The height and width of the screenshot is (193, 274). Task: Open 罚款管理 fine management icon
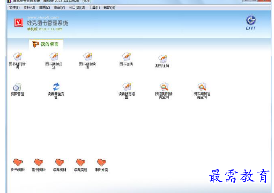[17, 89]
